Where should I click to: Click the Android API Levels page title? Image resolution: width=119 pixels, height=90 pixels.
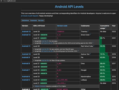[69, 6]
